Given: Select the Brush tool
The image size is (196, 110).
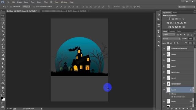Looking at the screenshot, I should tap(3, 43).
